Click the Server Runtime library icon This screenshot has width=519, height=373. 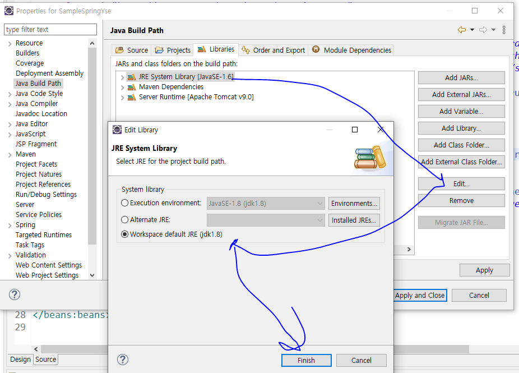(132, 98)
